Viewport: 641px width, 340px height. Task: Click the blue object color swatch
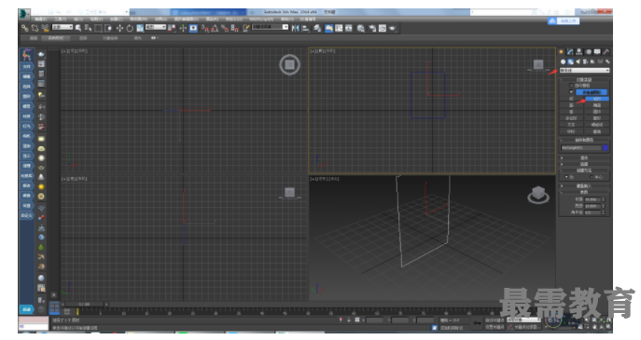click(606, 148)
